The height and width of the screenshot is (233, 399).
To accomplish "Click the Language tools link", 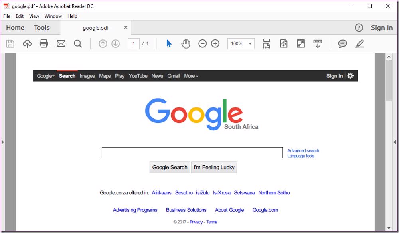I will click(x=301, y=156).
